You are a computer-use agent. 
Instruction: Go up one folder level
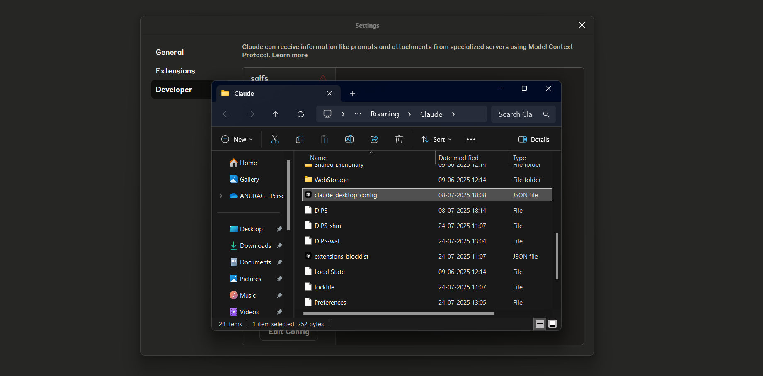click(x=276, y=114)
